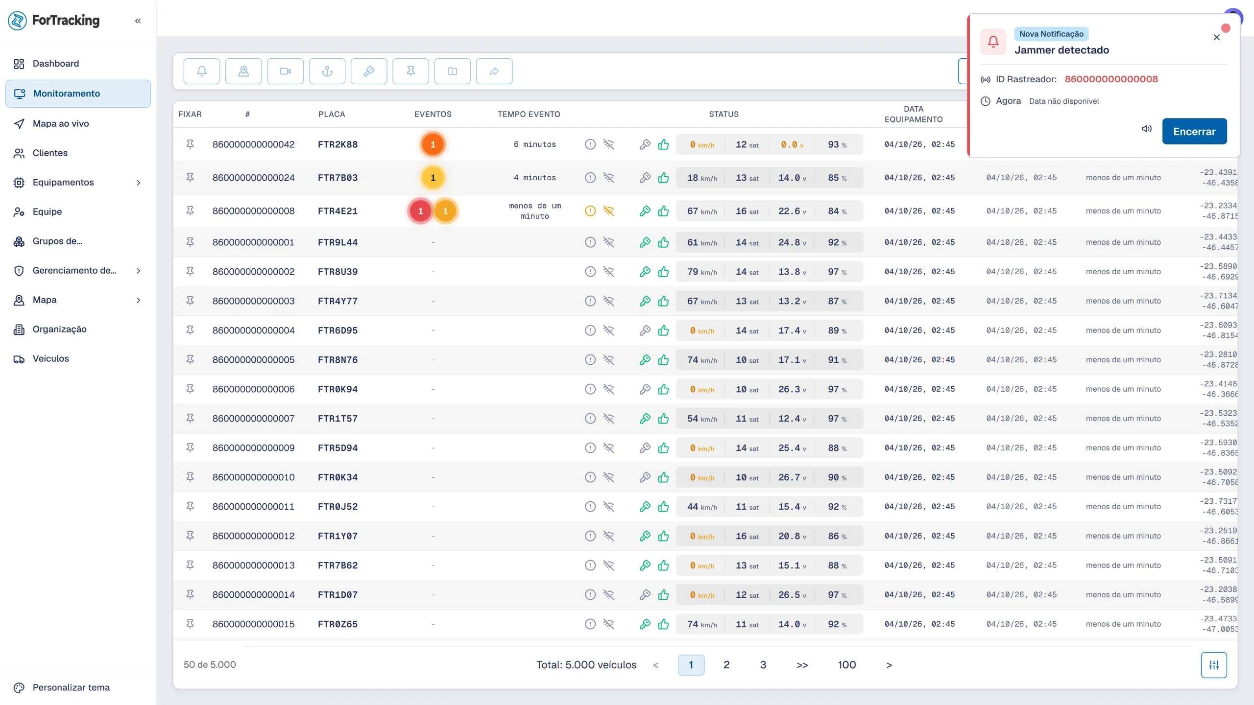Close the Jammer detectado notification

point(1216,38)
